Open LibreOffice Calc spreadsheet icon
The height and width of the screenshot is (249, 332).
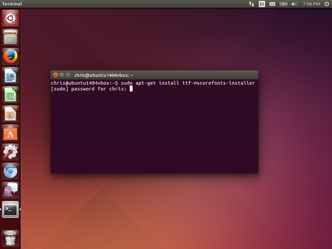click(x=10, y=94)
